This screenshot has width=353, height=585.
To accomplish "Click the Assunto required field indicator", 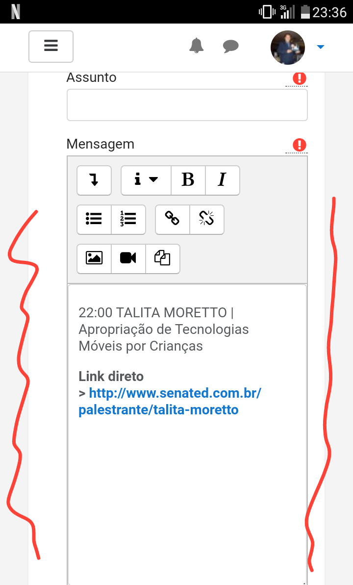I will pos(299,78).
